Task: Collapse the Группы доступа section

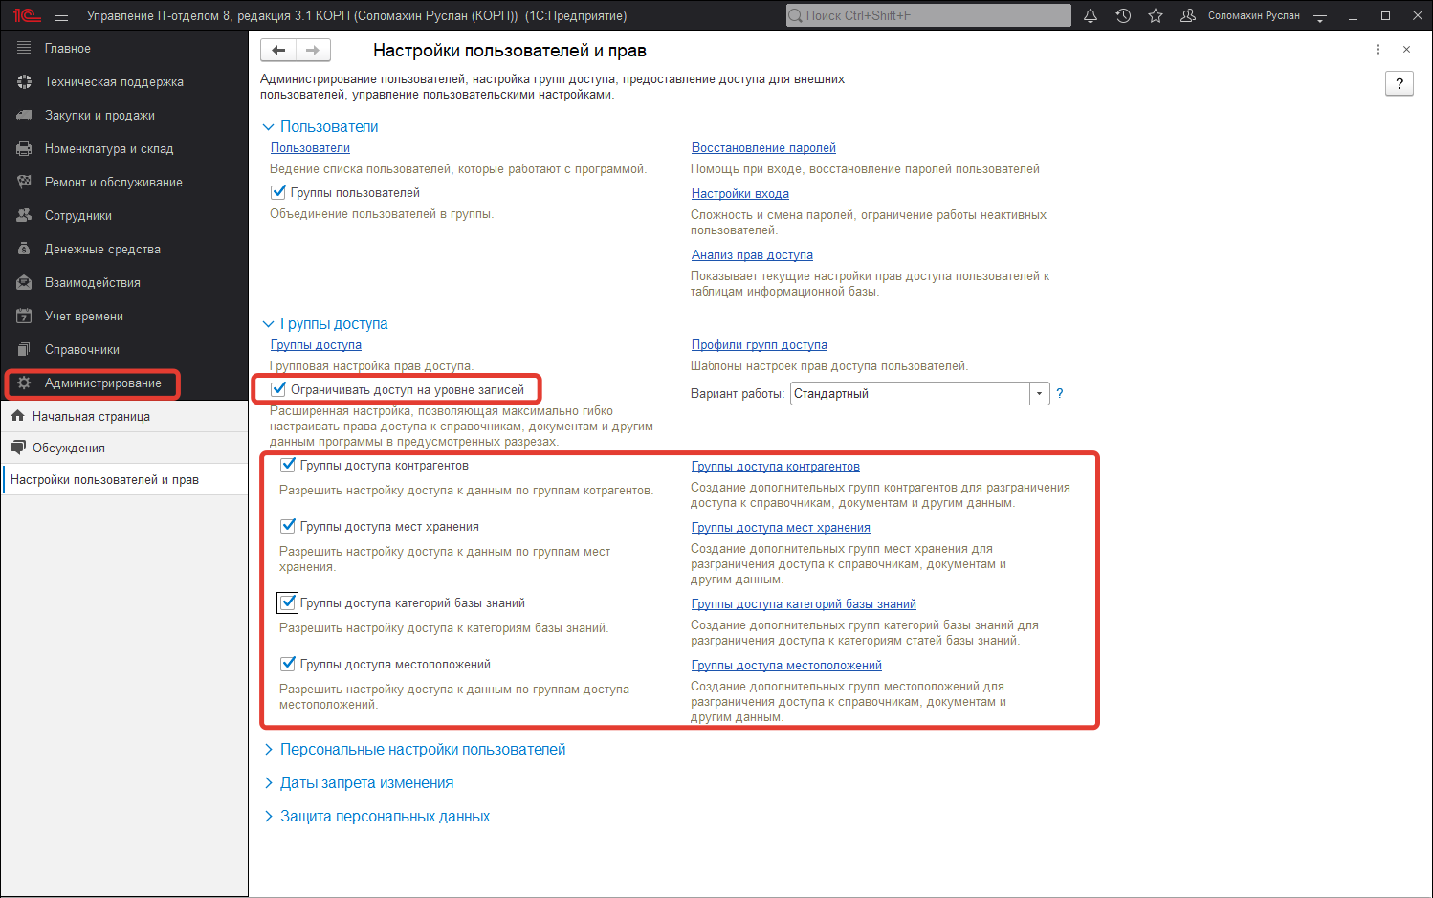Action: coord(269,324)
